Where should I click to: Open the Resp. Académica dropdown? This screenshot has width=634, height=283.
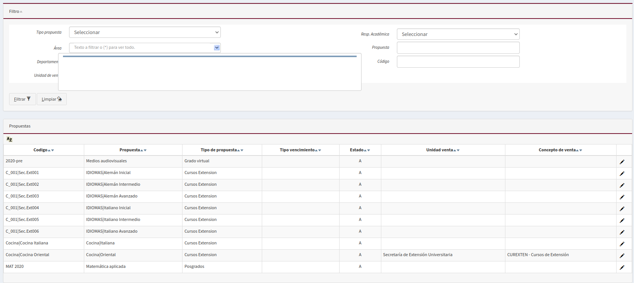[x=458, y=34]
